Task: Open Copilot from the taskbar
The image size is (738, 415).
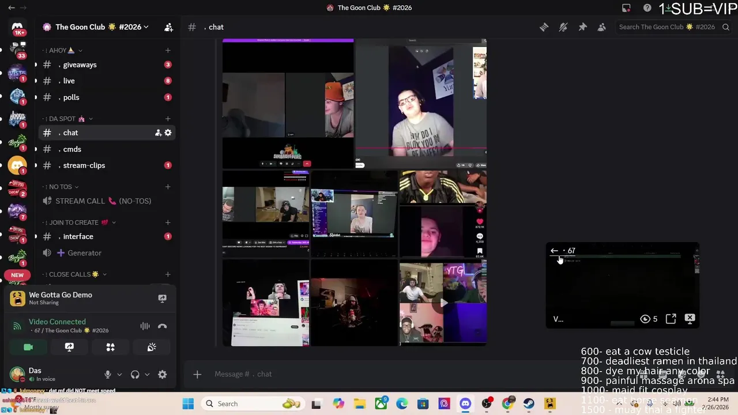Action: pyautogui.click(x=338, y=404)
